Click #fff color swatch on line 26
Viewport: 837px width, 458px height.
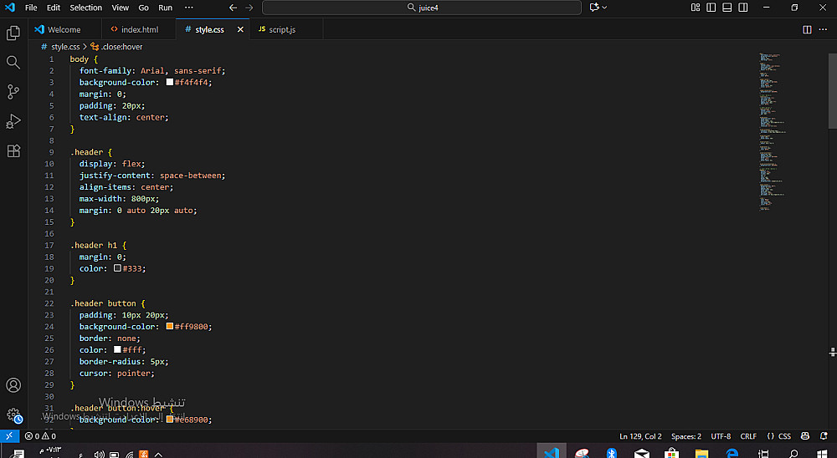click(117, 349)
